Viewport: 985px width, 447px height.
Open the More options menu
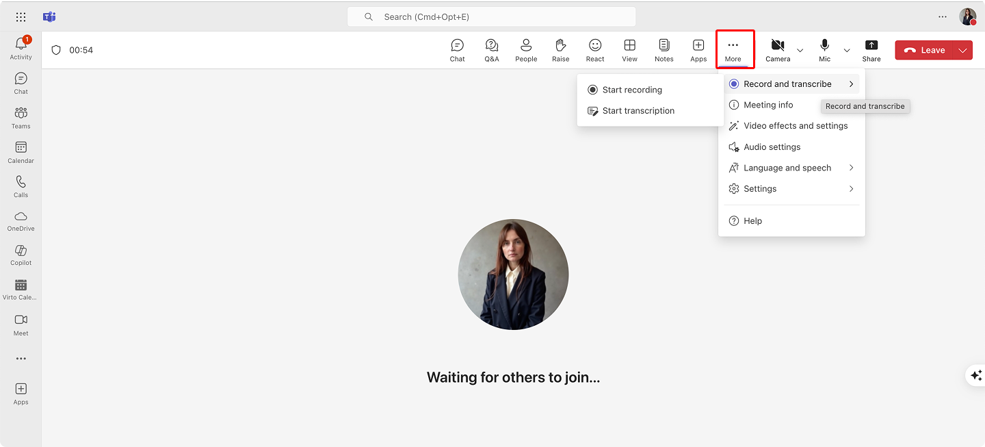pos(733,49)
